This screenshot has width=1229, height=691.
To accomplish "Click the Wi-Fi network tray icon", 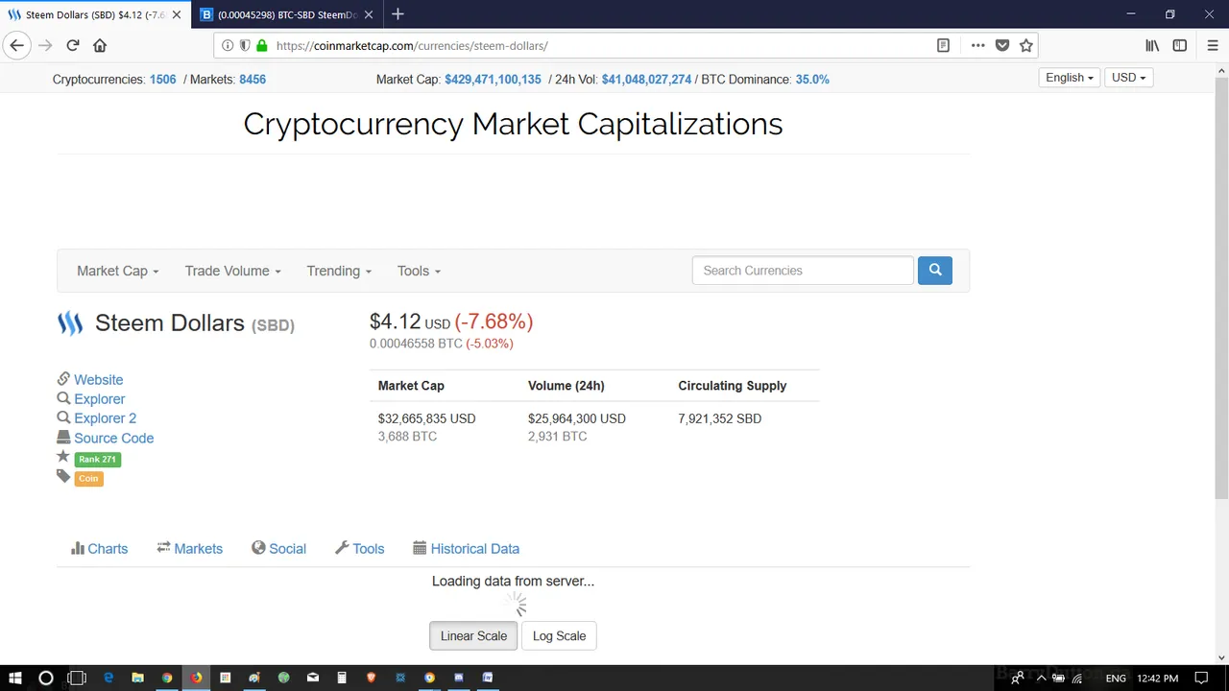I will (x=1076, y=678).
